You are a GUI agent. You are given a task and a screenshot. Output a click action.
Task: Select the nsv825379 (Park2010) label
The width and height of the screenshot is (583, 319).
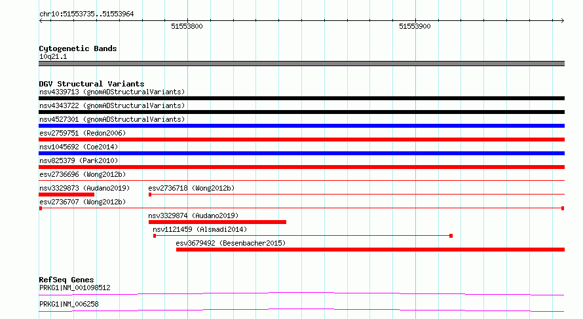(x=79, y=160)
